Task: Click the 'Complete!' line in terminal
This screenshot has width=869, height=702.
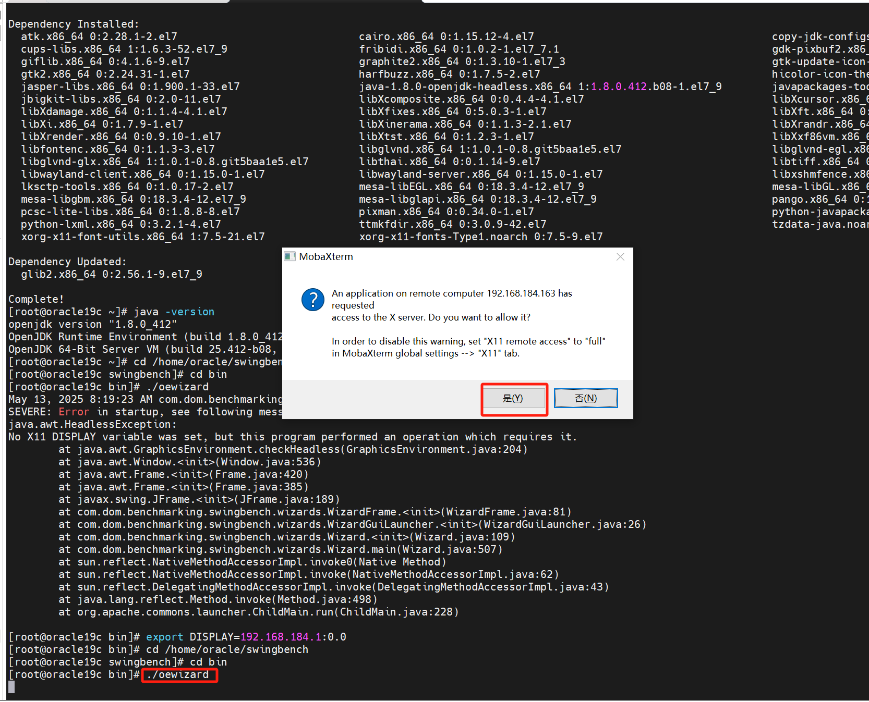Action: click(x=36, y=299)
